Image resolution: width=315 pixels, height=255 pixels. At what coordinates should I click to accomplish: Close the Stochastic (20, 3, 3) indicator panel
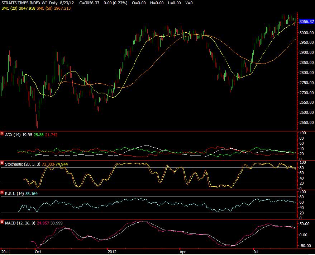[x=2, y=163]
